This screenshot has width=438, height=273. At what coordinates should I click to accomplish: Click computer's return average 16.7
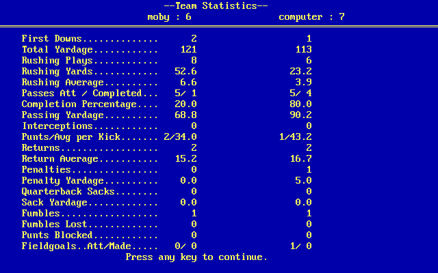point(301,159)
